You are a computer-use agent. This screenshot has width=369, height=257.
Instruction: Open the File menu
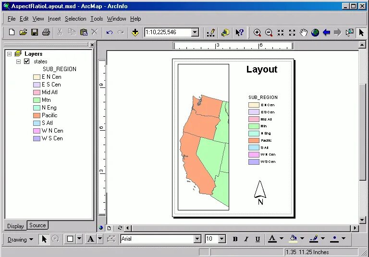(x=12, y=19)
